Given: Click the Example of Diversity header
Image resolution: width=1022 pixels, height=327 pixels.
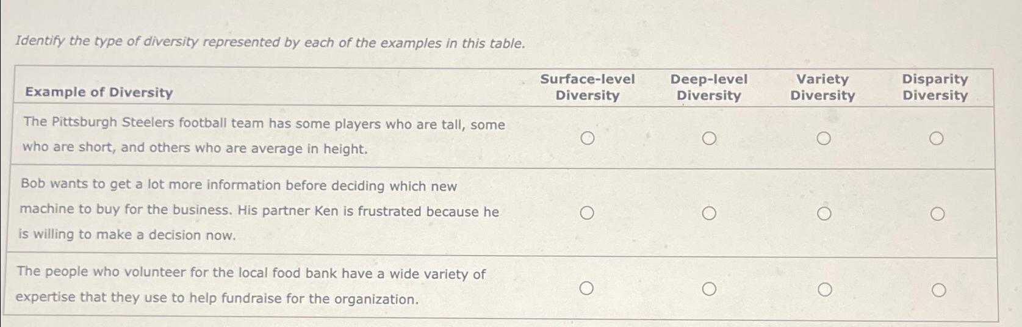Looking at the screenshot, I should tap(99, 92).
